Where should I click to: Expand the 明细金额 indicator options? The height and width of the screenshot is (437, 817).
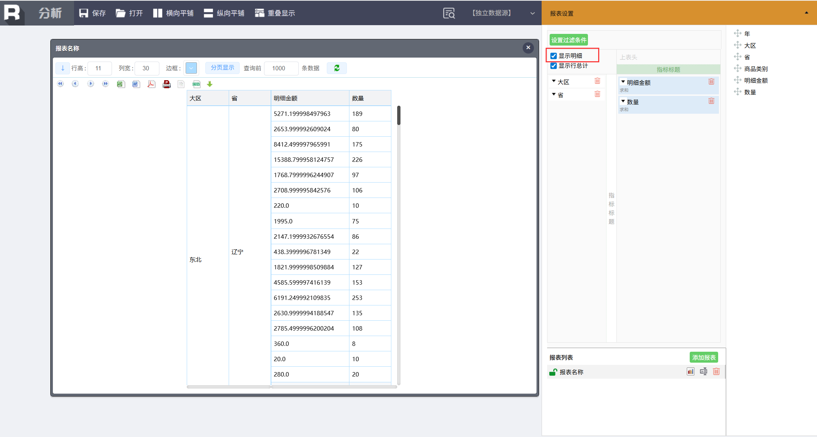click(623, 82)
